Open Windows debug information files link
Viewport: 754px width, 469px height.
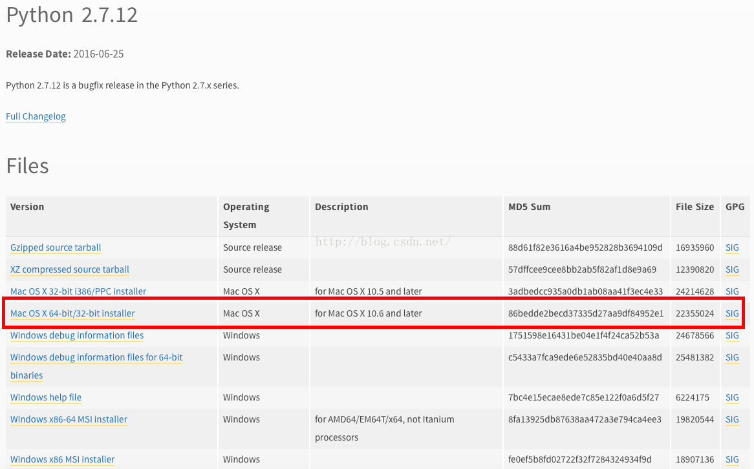coord(77,335)
